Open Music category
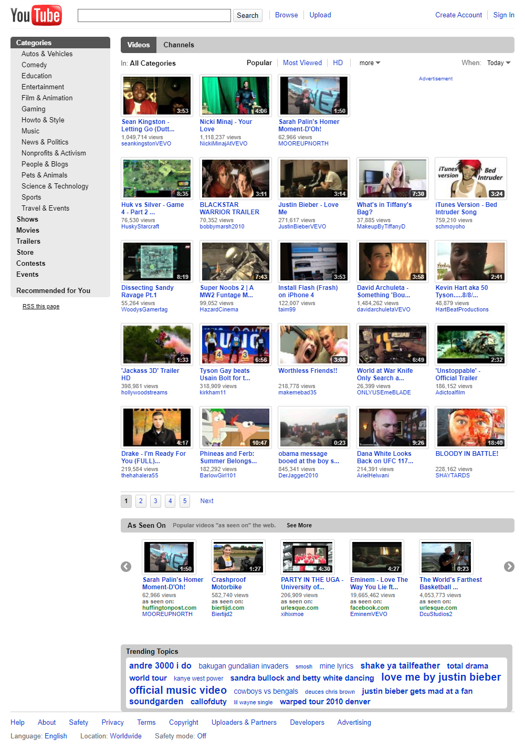Screen dimensions: 525x751 click(30, 131)
